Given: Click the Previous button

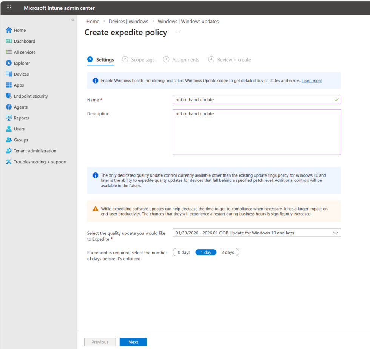Looking at the screenshot, I should (100, 342).
